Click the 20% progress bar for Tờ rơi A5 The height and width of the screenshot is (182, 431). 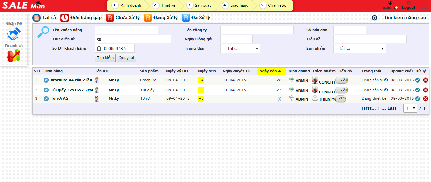[x=342, y=98]
